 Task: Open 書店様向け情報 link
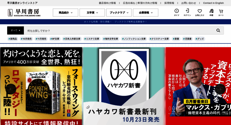(x=107, y=3)
